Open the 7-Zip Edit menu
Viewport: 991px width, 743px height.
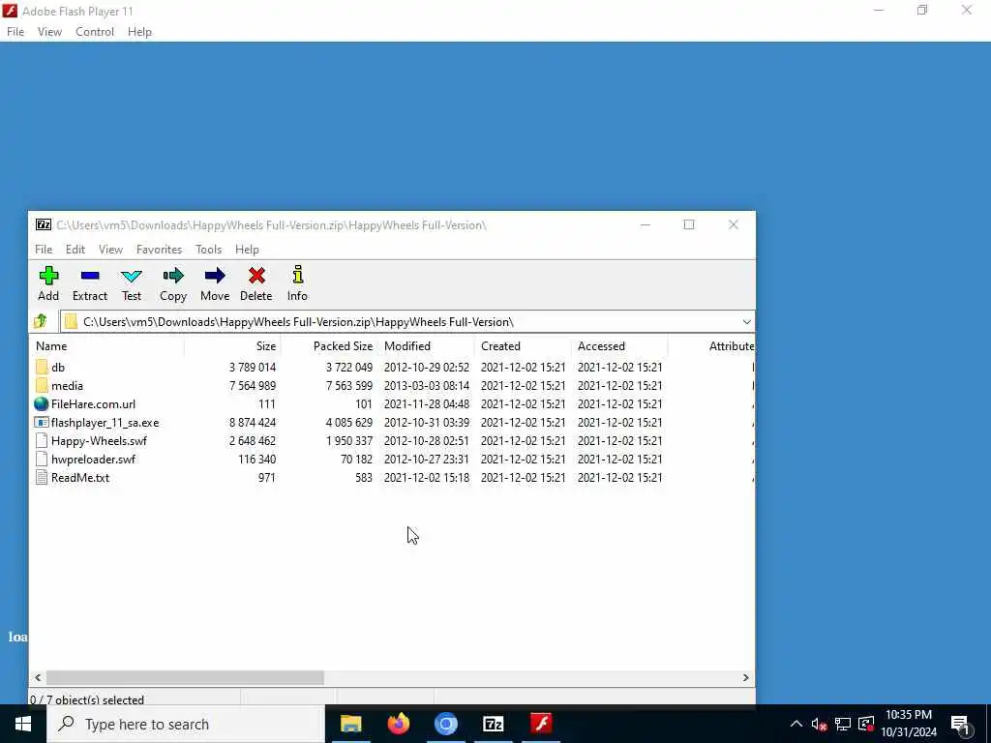click(75, 249)
